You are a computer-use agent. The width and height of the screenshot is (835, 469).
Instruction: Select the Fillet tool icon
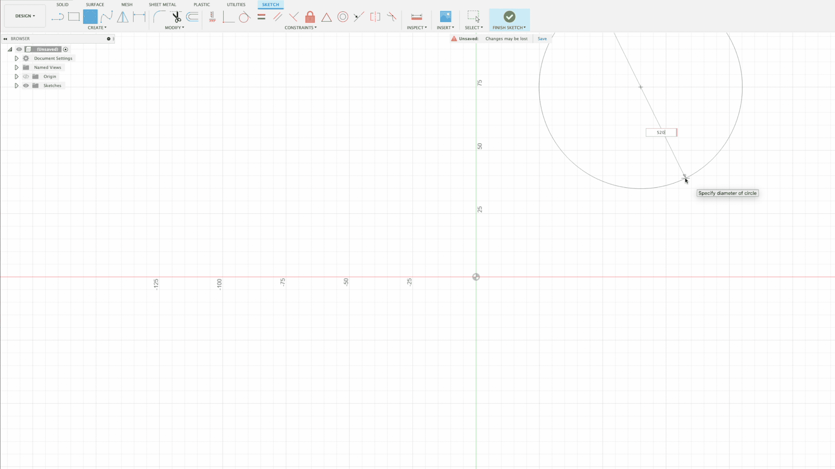click(x=159, y=17)
